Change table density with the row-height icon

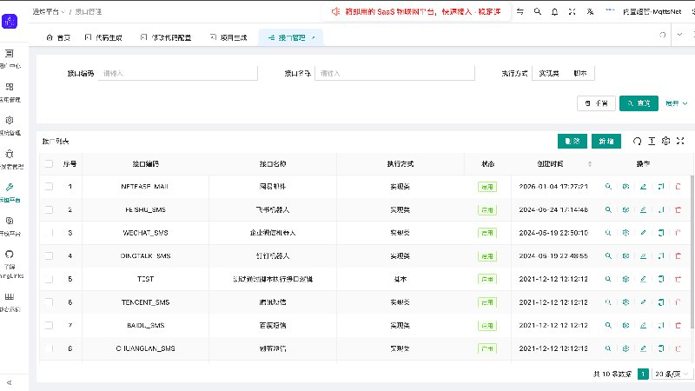(652, 141)
